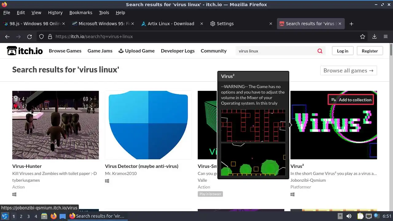Go to Browse Games
The image size is (393, 221).
[x=65, y=51]
